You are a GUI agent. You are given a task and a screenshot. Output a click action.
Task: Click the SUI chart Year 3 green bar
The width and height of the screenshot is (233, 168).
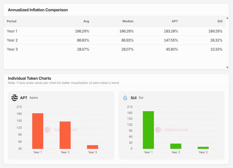tap(203, 148)
